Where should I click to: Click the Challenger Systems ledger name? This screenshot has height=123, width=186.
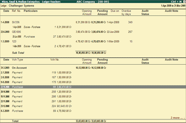pyautogui.click(x=21, y=6)
